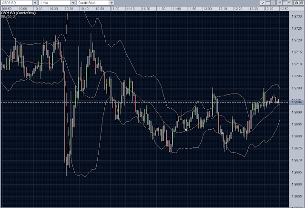
Task: Click the fully shaded circle toolbar icon
Action: [302, 3]
